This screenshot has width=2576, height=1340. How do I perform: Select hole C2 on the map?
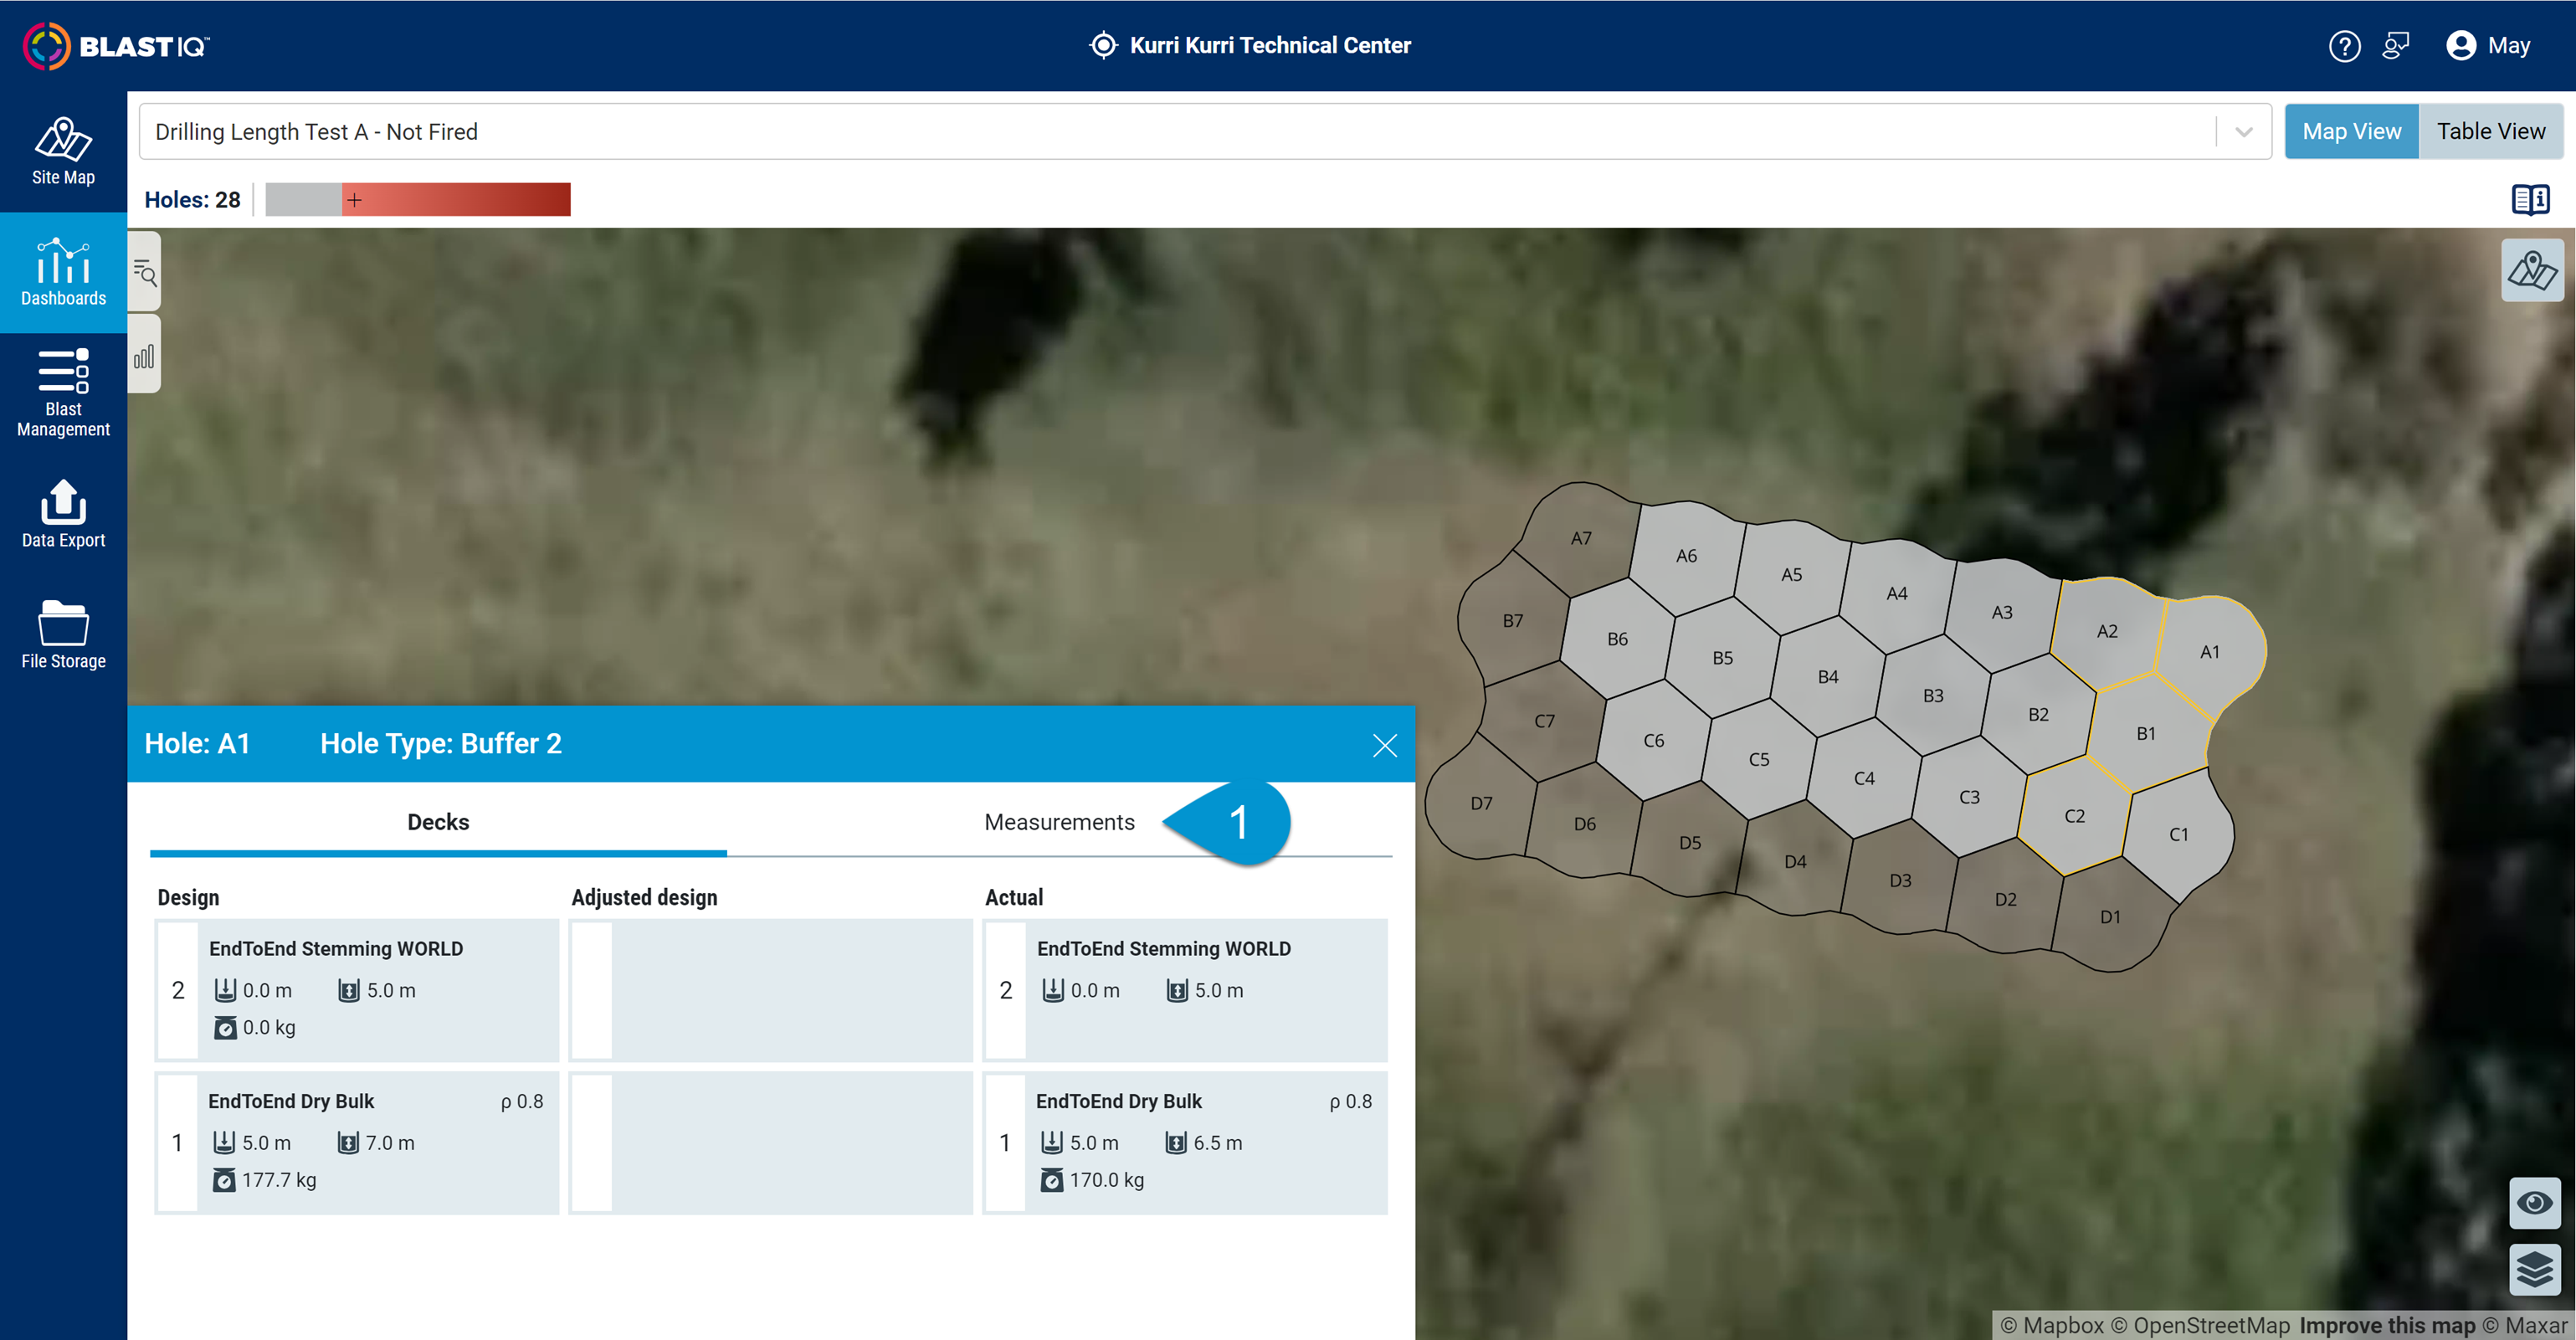click(2075, 817)
